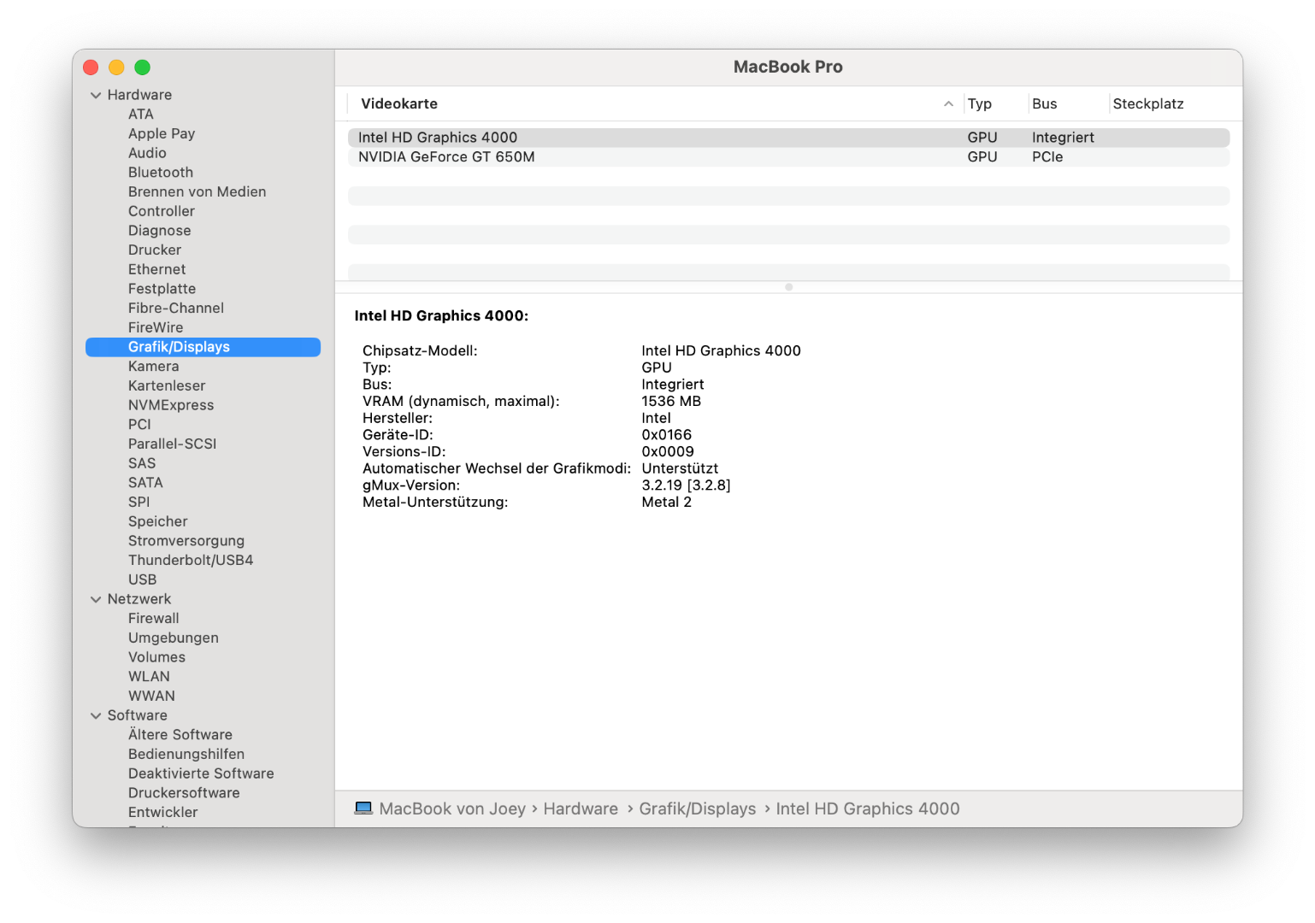Select Audio in the sidebar
This screenshot has width=1315, height=923.
point(147,153)
